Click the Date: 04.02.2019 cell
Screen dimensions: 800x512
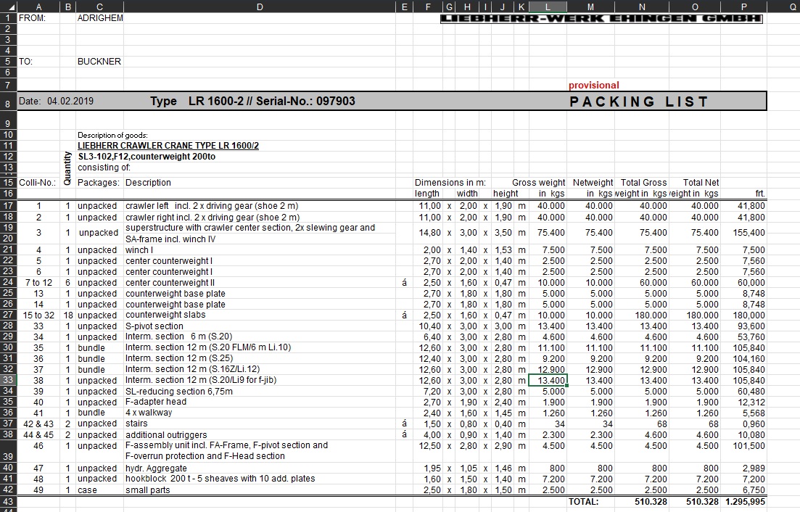(56, 101)
